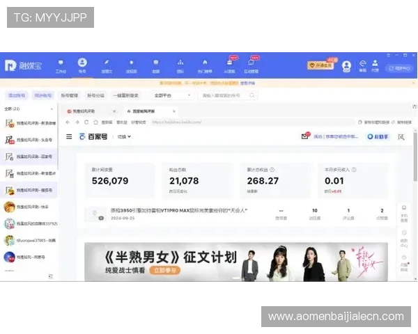Viewport: 418px width, 334px height.
Task: Click the small icon at account list bottom
Action: pos(50,276)
